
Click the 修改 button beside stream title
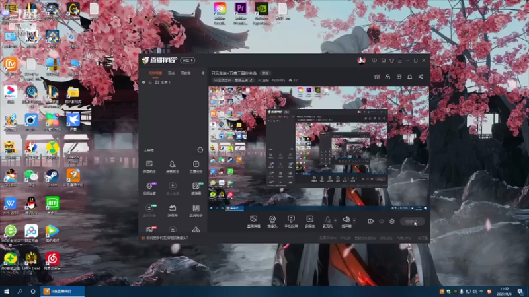coord(265,73)
